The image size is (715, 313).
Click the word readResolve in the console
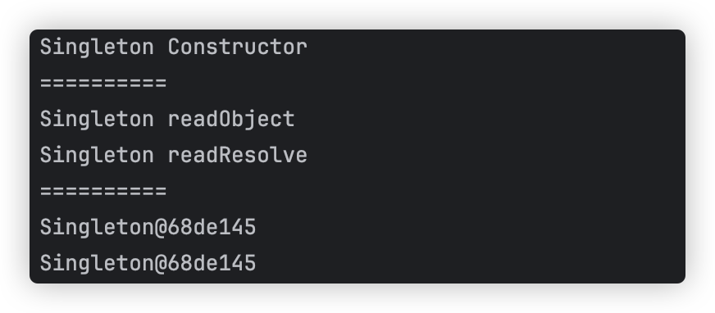tap(238, 156)
